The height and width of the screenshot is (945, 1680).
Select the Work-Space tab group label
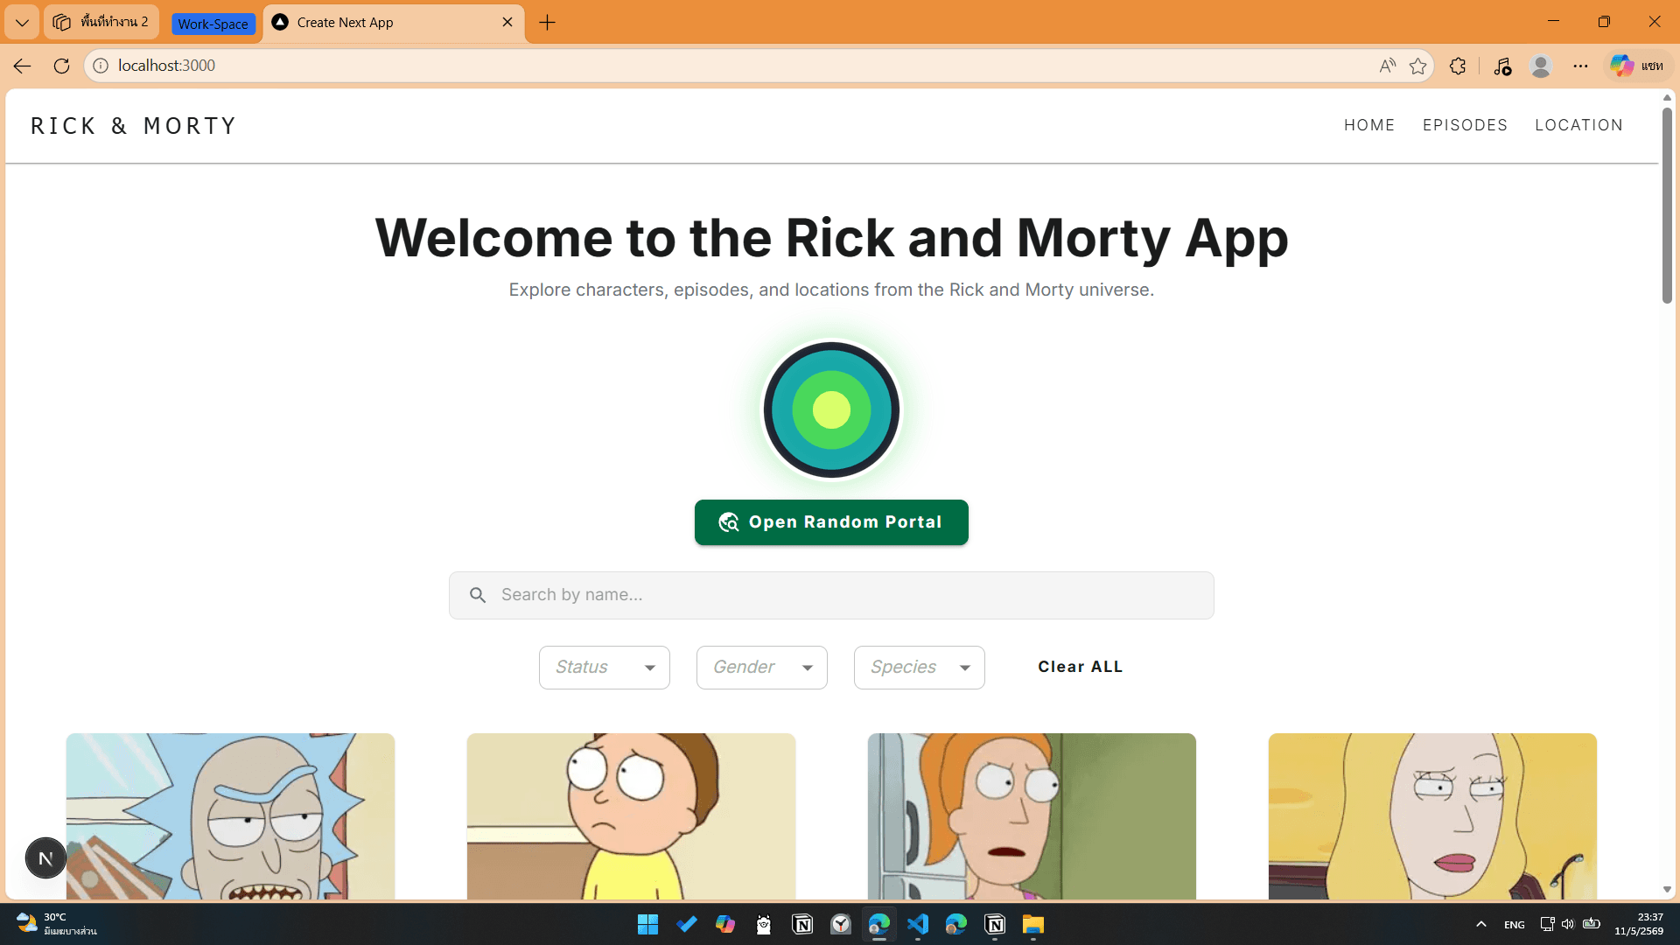213,24
